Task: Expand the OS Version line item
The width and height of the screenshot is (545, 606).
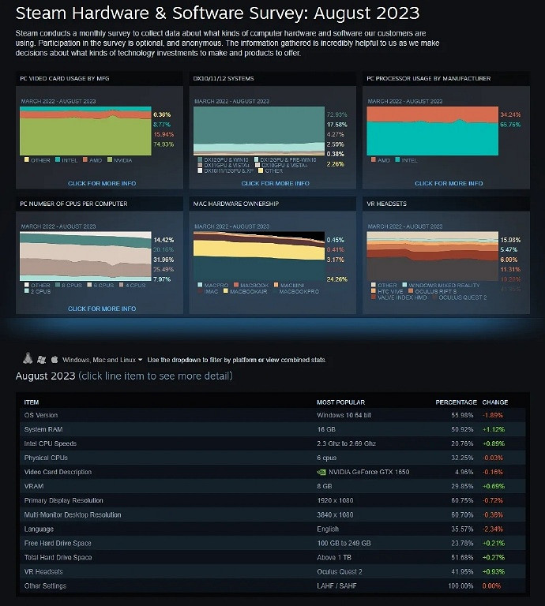Action: 41,415
